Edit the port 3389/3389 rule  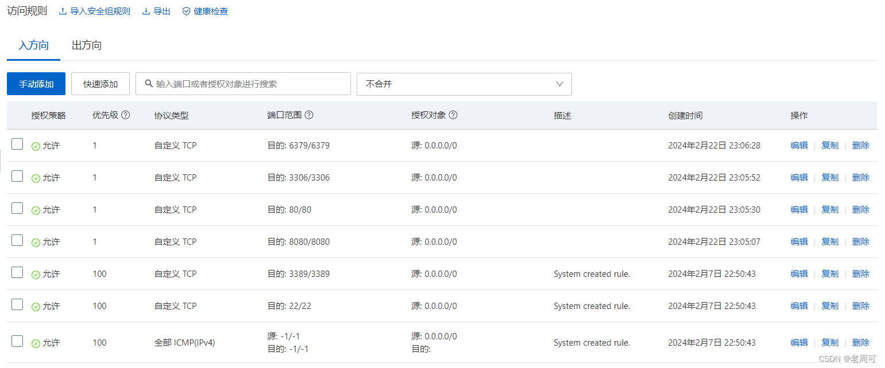pos(799,274)
